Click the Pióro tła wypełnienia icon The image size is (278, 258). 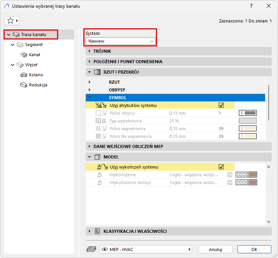[x=101, y=136]
